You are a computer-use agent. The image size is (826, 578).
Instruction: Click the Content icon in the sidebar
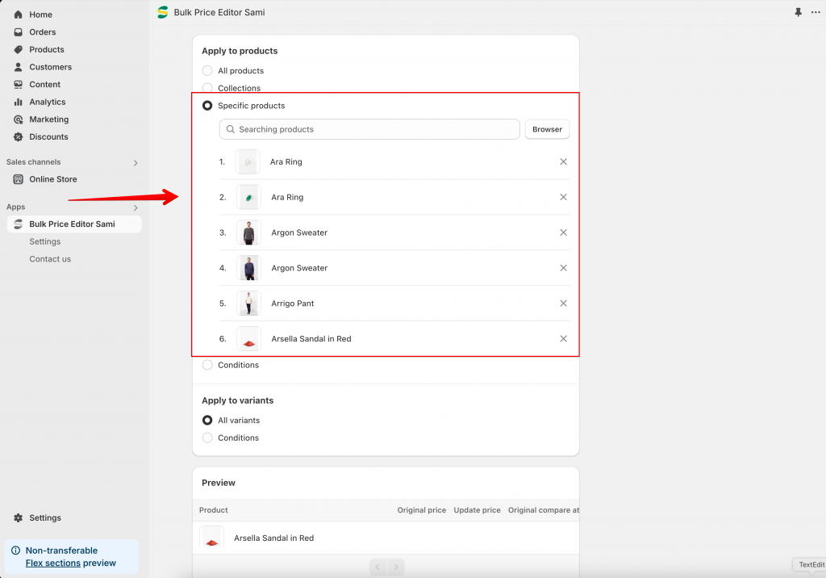coord(18,85)
